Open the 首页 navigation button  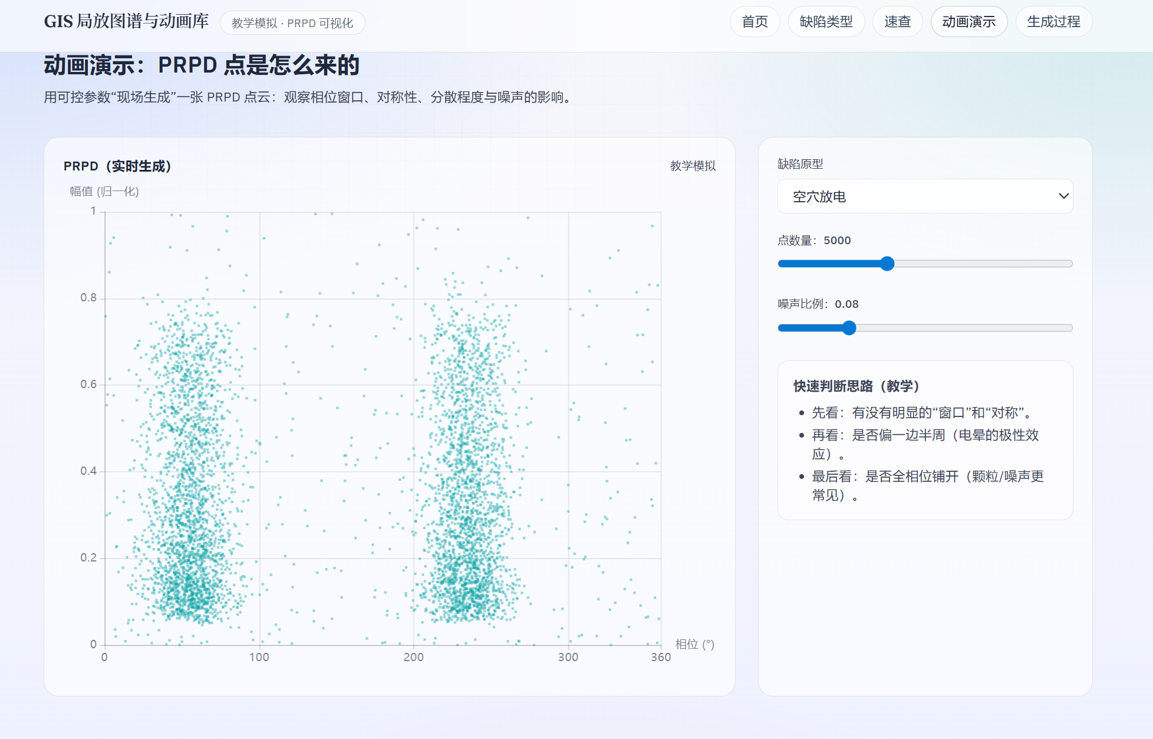click(755, 21)
